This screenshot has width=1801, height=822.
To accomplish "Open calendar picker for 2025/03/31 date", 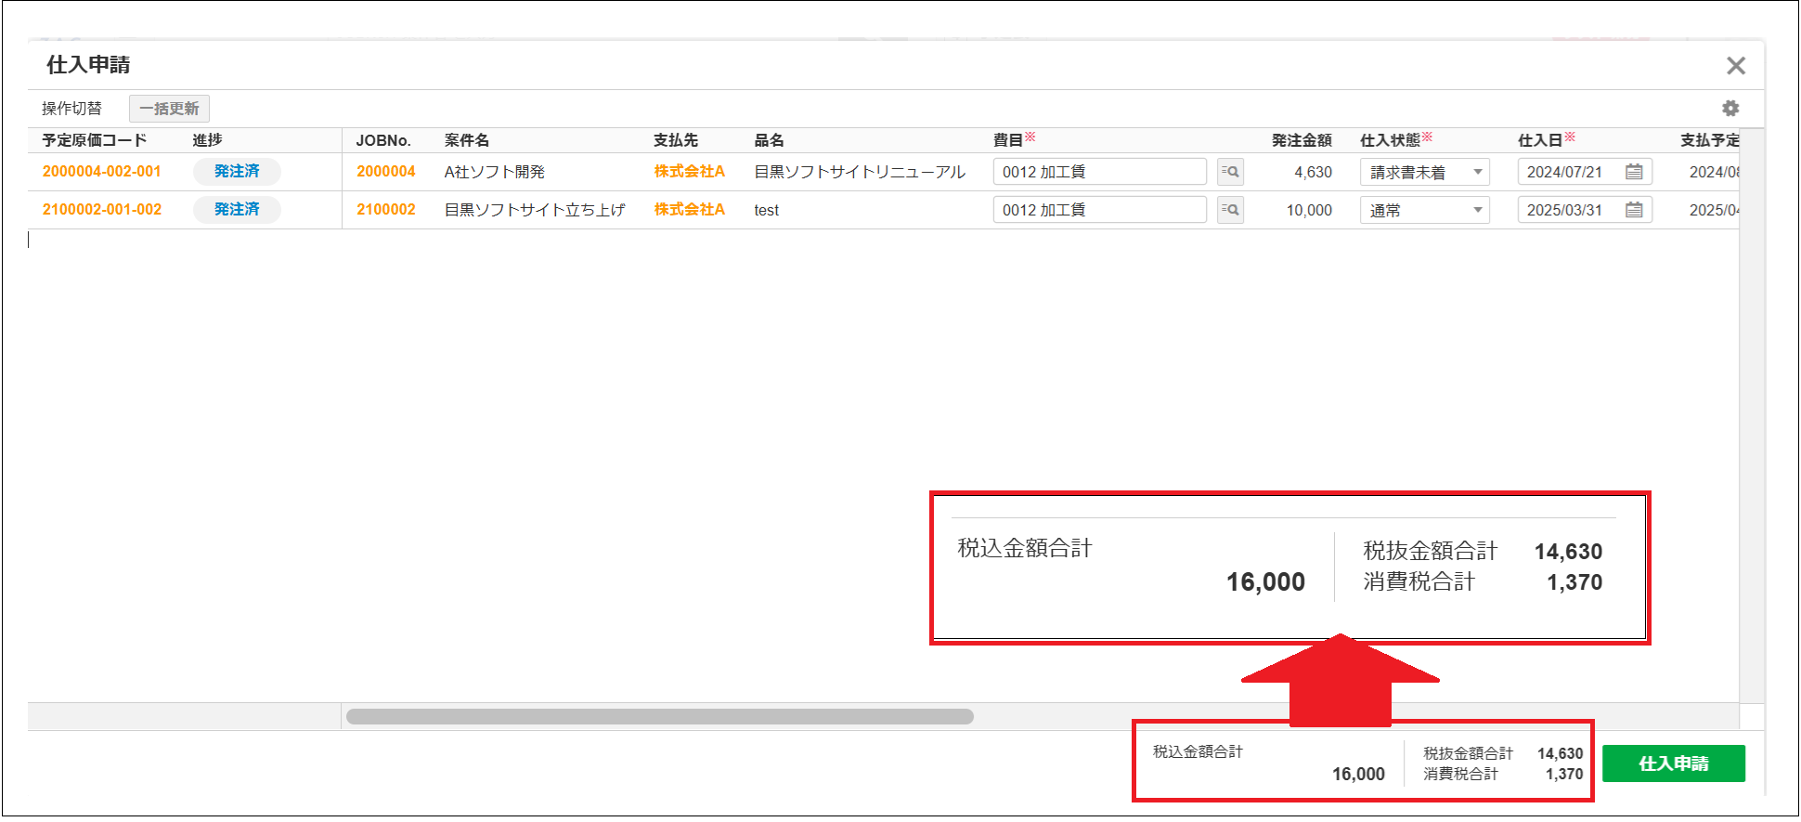I will point(1634,210).
